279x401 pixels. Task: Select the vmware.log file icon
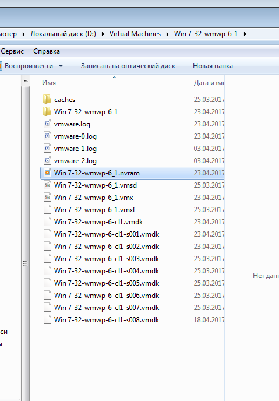(x=47, y=124)
